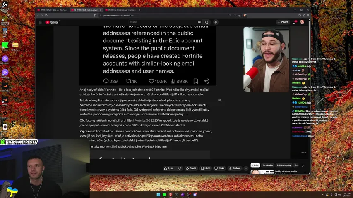This screenshot has width=353, height=198.
Task: Open the browser main menu icon
Action: 308,16
